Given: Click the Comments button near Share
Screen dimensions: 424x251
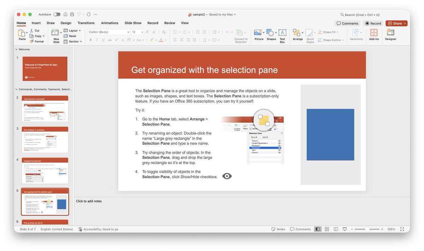Looking at the screenshot, I should pos(347,23).
